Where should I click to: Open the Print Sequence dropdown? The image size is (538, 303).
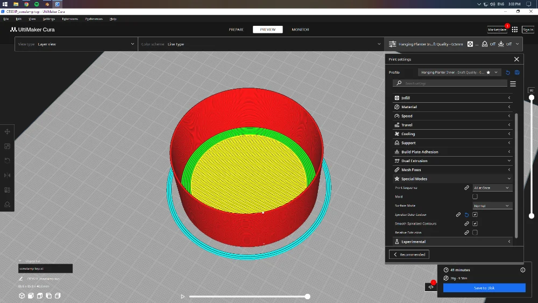point(492,188)
